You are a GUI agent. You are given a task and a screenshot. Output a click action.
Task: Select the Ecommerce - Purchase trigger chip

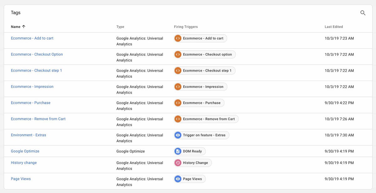click(199, 103)
